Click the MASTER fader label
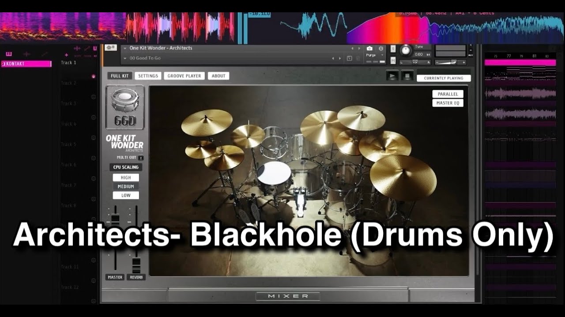565x317 pixels. 115,277
